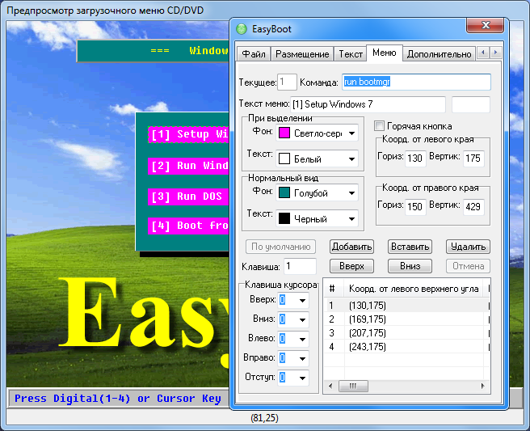The width and height of the screenshot is (530, 431).
Task: Open selected text color dropdown Белый
Action: click(x=317, y=158)
